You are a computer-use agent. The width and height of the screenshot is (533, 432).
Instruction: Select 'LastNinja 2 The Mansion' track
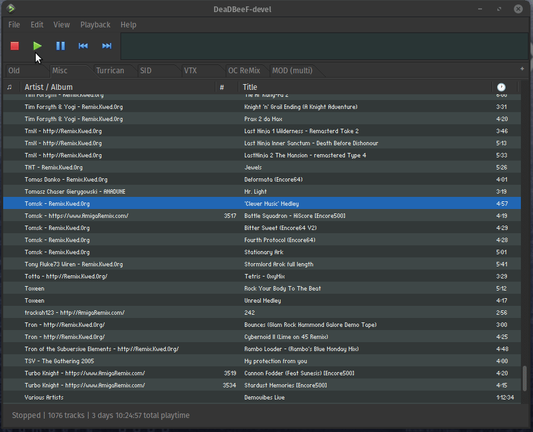tap(262, 155)
